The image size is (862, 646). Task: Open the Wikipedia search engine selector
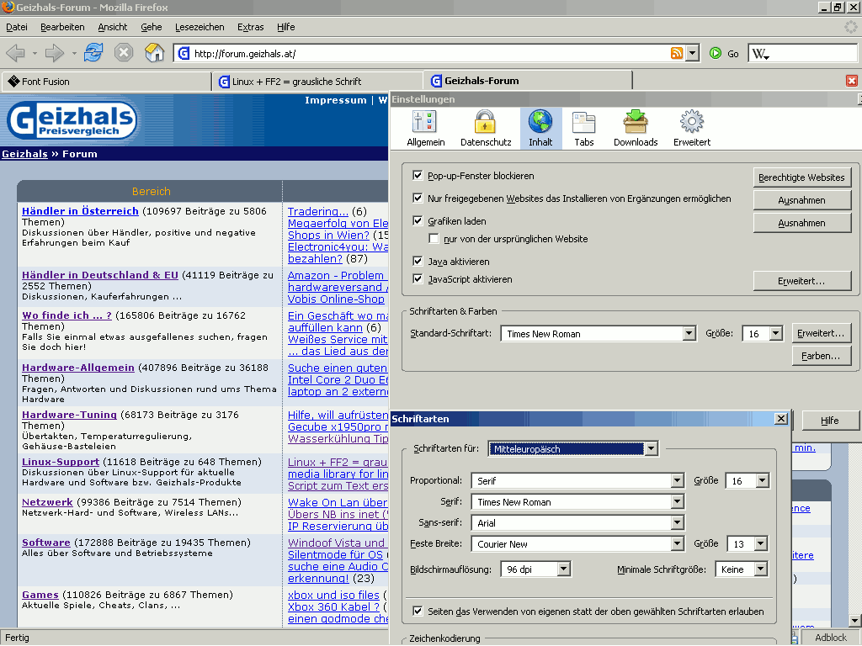760,54
